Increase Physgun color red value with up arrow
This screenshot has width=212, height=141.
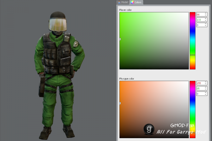[x=206, y=82]
